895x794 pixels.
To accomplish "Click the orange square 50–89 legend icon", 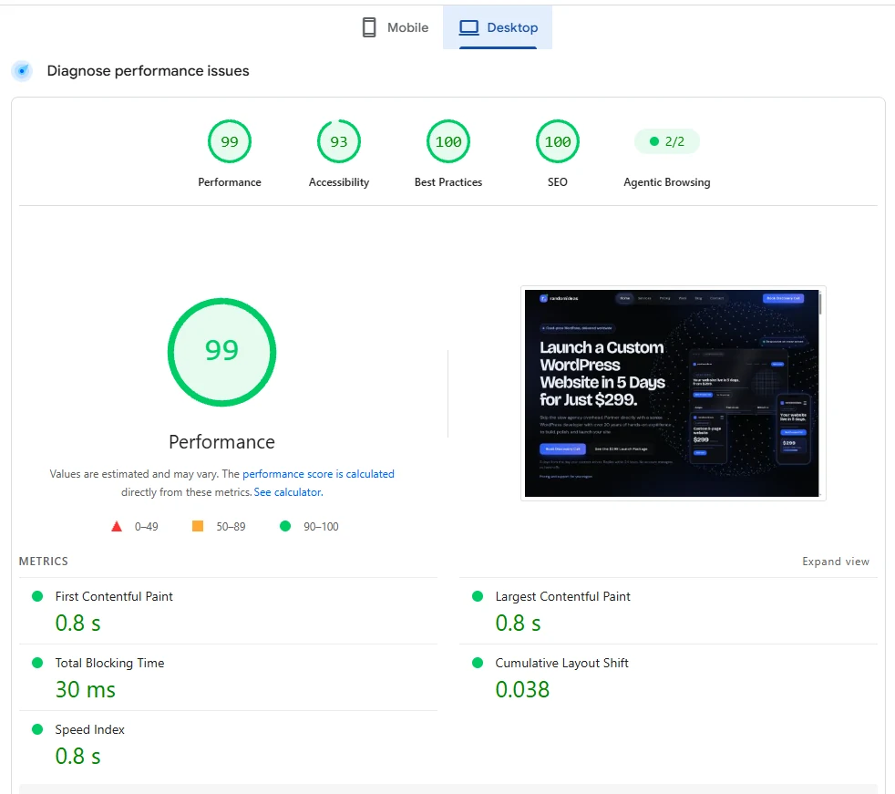I will tap(198, 526).
